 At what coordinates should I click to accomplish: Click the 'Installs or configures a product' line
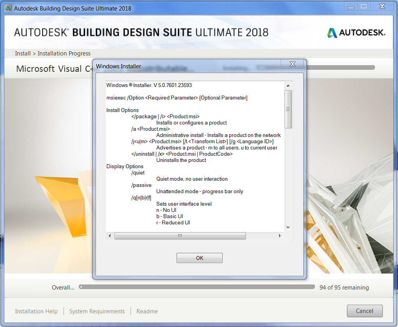click(191, 123)
